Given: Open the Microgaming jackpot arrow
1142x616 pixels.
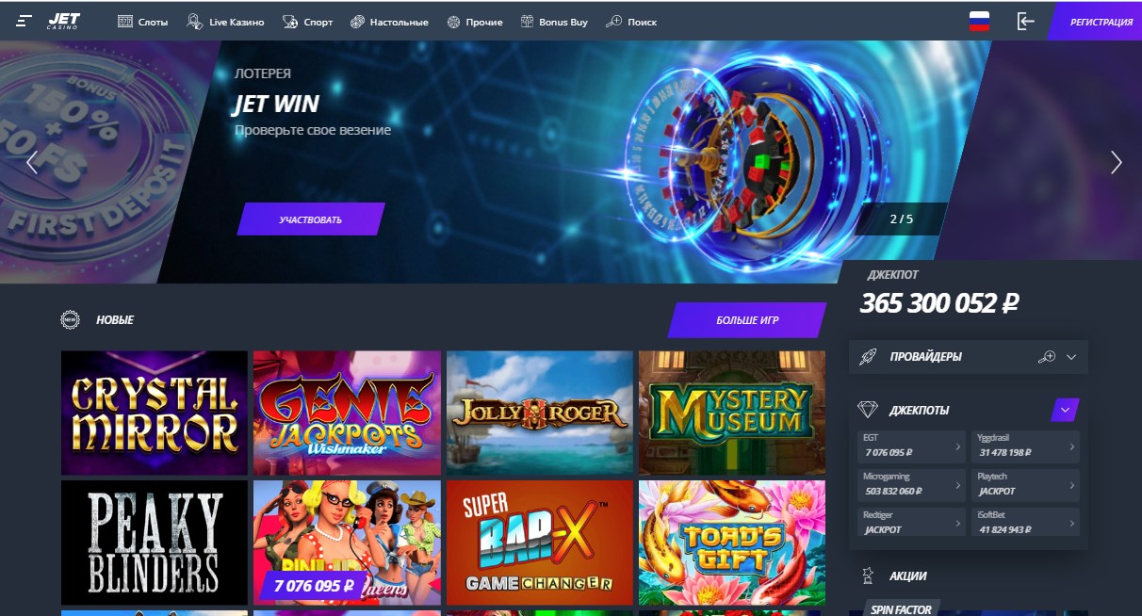Looking at the screenshot, I should [958, 483].
